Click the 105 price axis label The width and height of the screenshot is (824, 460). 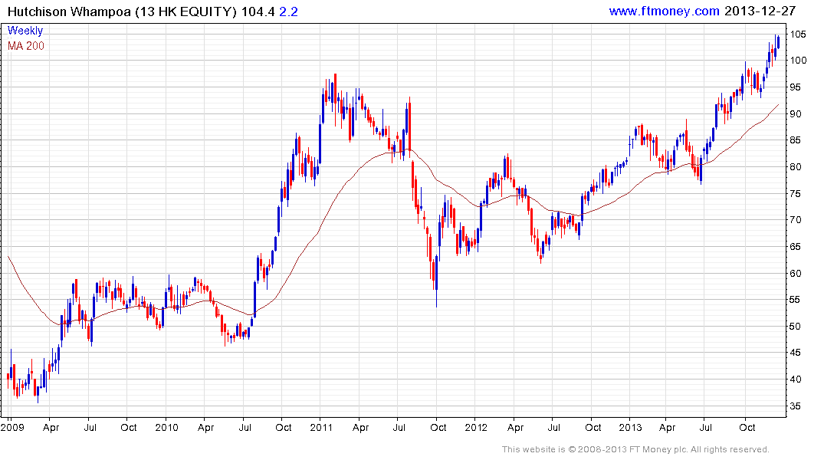click(x=798, y=34)
